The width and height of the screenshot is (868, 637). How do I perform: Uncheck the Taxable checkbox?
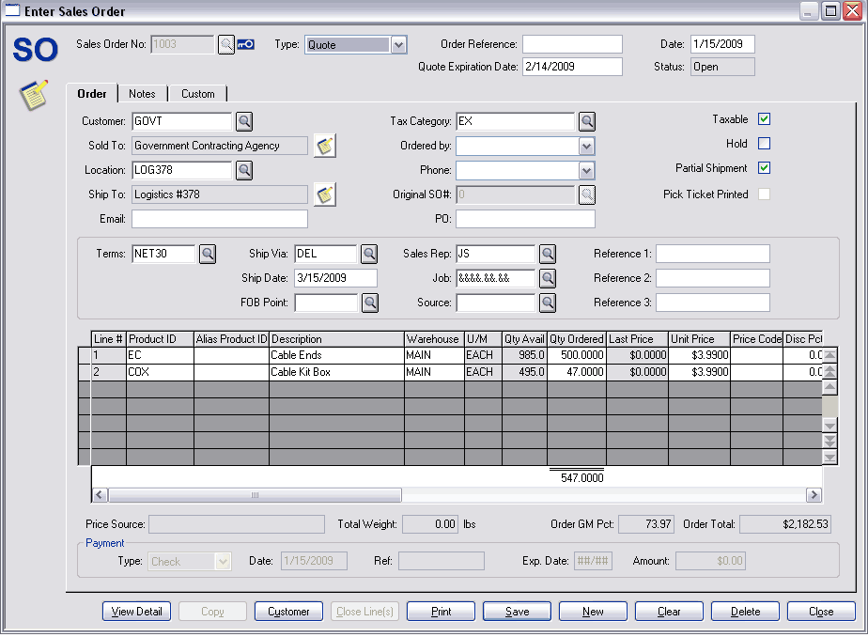(x=764, y=119)
